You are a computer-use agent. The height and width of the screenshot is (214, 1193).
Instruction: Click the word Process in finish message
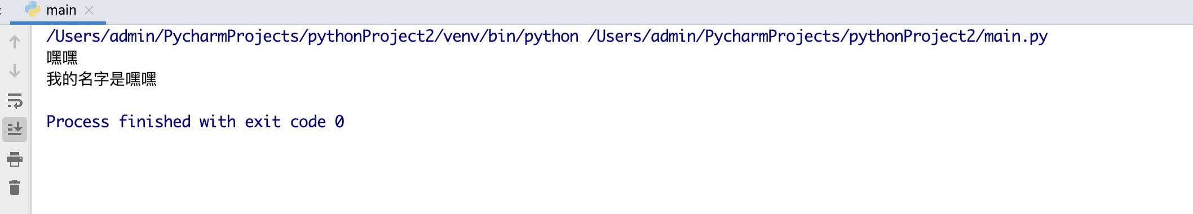pyautogui.click(x=78, y=122)
